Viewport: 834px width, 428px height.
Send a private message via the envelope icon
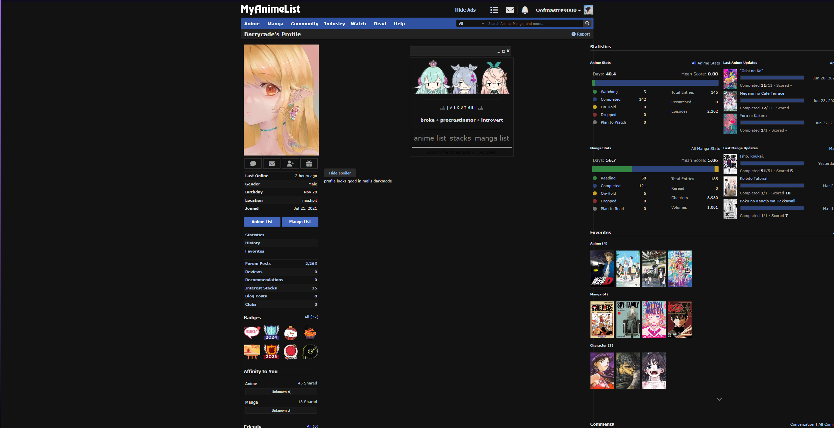(272, 163)
